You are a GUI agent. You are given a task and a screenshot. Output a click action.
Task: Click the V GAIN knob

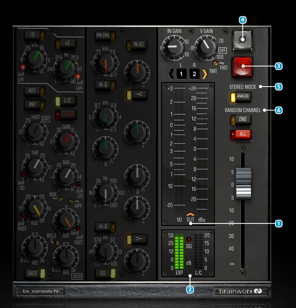pos(206,47)
